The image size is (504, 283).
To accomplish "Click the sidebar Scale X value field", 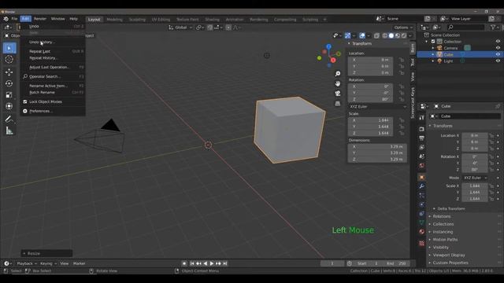I will point(371,120).
